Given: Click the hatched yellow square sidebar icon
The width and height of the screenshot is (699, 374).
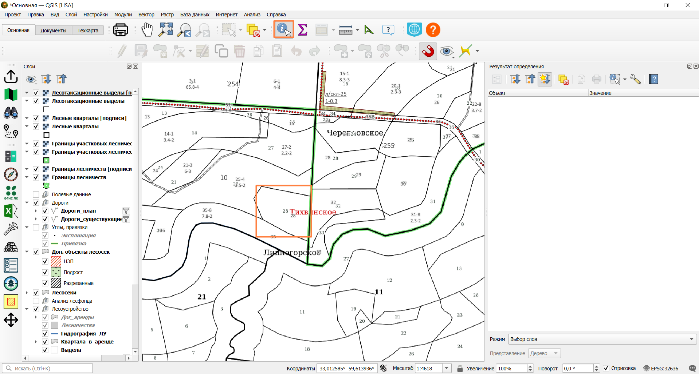Looking at the screenshot, I should (x=11, y=302).
